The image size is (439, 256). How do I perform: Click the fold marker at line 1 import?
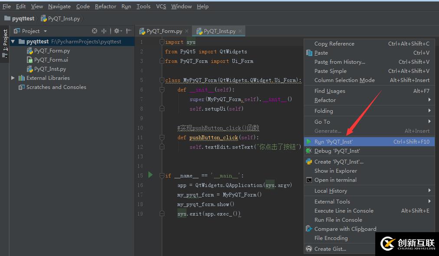[162, 42]
